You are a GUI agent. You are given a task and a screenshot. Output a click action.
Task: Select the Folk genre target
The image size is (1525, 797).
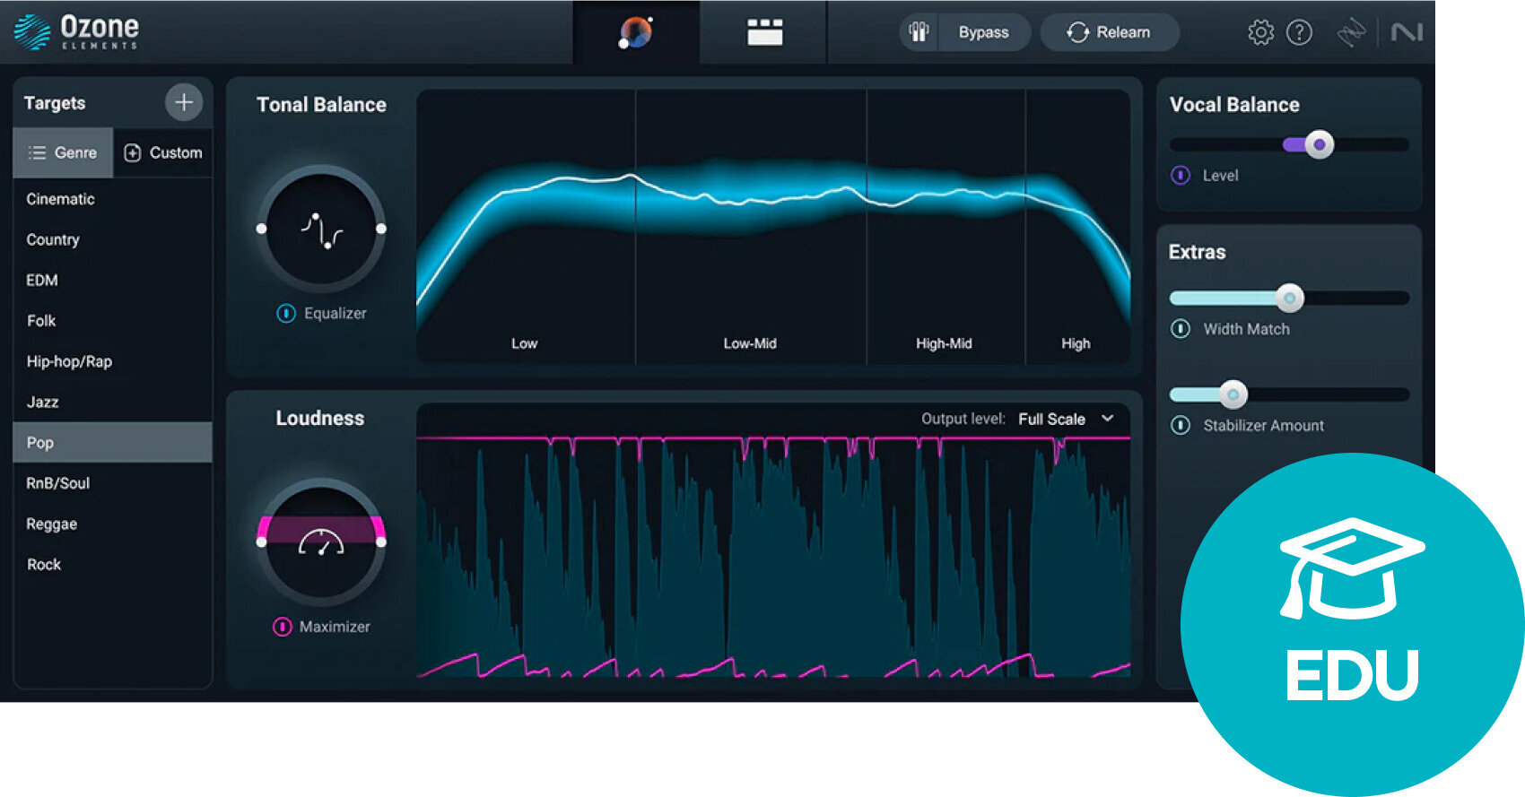point(112,320)
